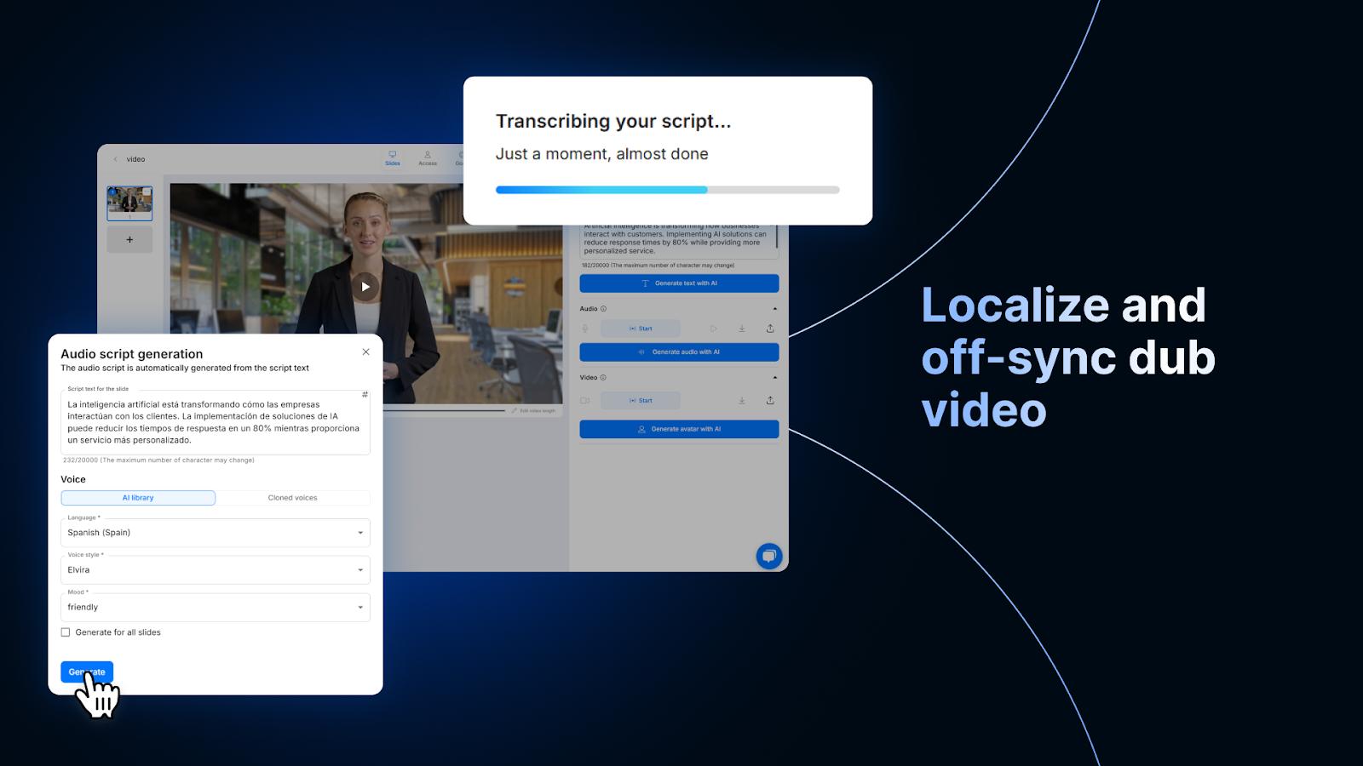Enable Generate for all slides checkbox
The image size is (1363, 766).
(x=66, y=632)
